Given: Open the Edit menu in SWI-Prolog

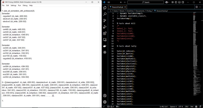Looking at the screenshot, I should point(8,6).
